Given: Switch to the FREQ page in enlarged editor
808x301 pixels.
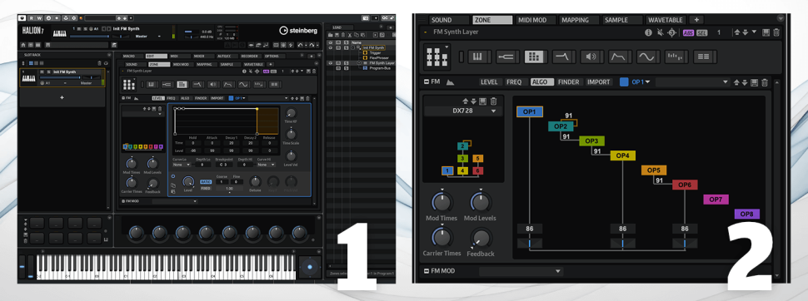Looking at the screenshot, I should click(x=514, y=81).
